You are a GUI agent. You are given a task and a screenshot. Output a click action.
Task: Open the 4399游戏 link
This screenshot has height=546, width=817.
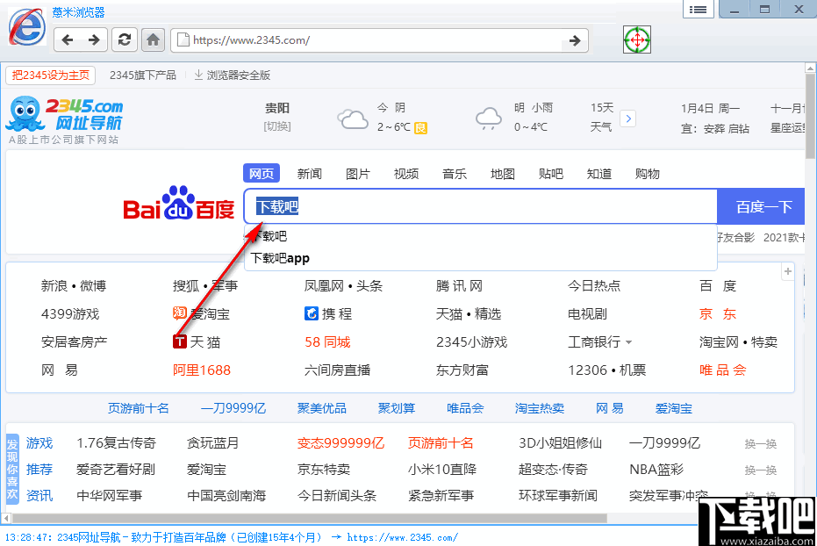pyautogui.click(x=70, y=313)
